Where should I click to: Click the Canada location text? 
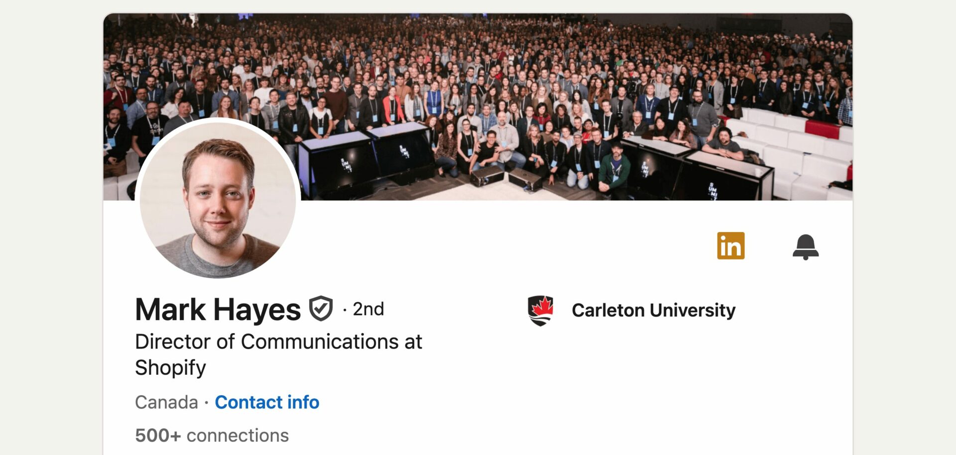166,402
